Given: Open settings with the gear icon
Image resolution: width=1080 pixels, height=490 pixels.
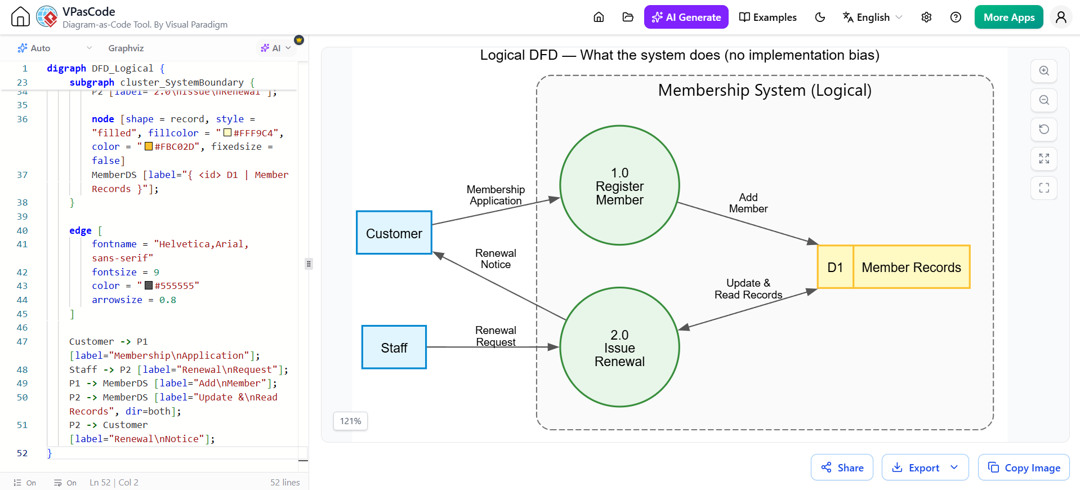Looking at the screenshot, I should pos(926,17).
